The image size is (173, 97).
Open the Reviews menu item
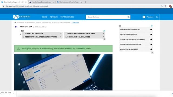(x=54, y=17)
